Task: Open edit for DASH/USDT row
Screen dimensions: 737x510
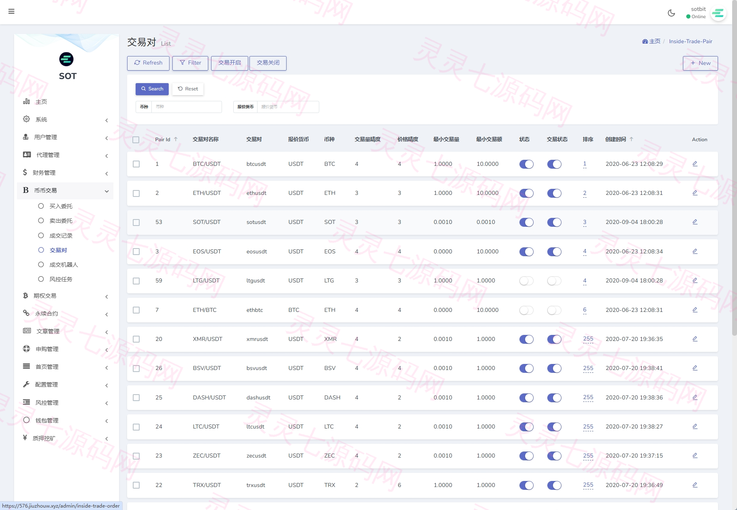Action: click(x=695, y=397)
